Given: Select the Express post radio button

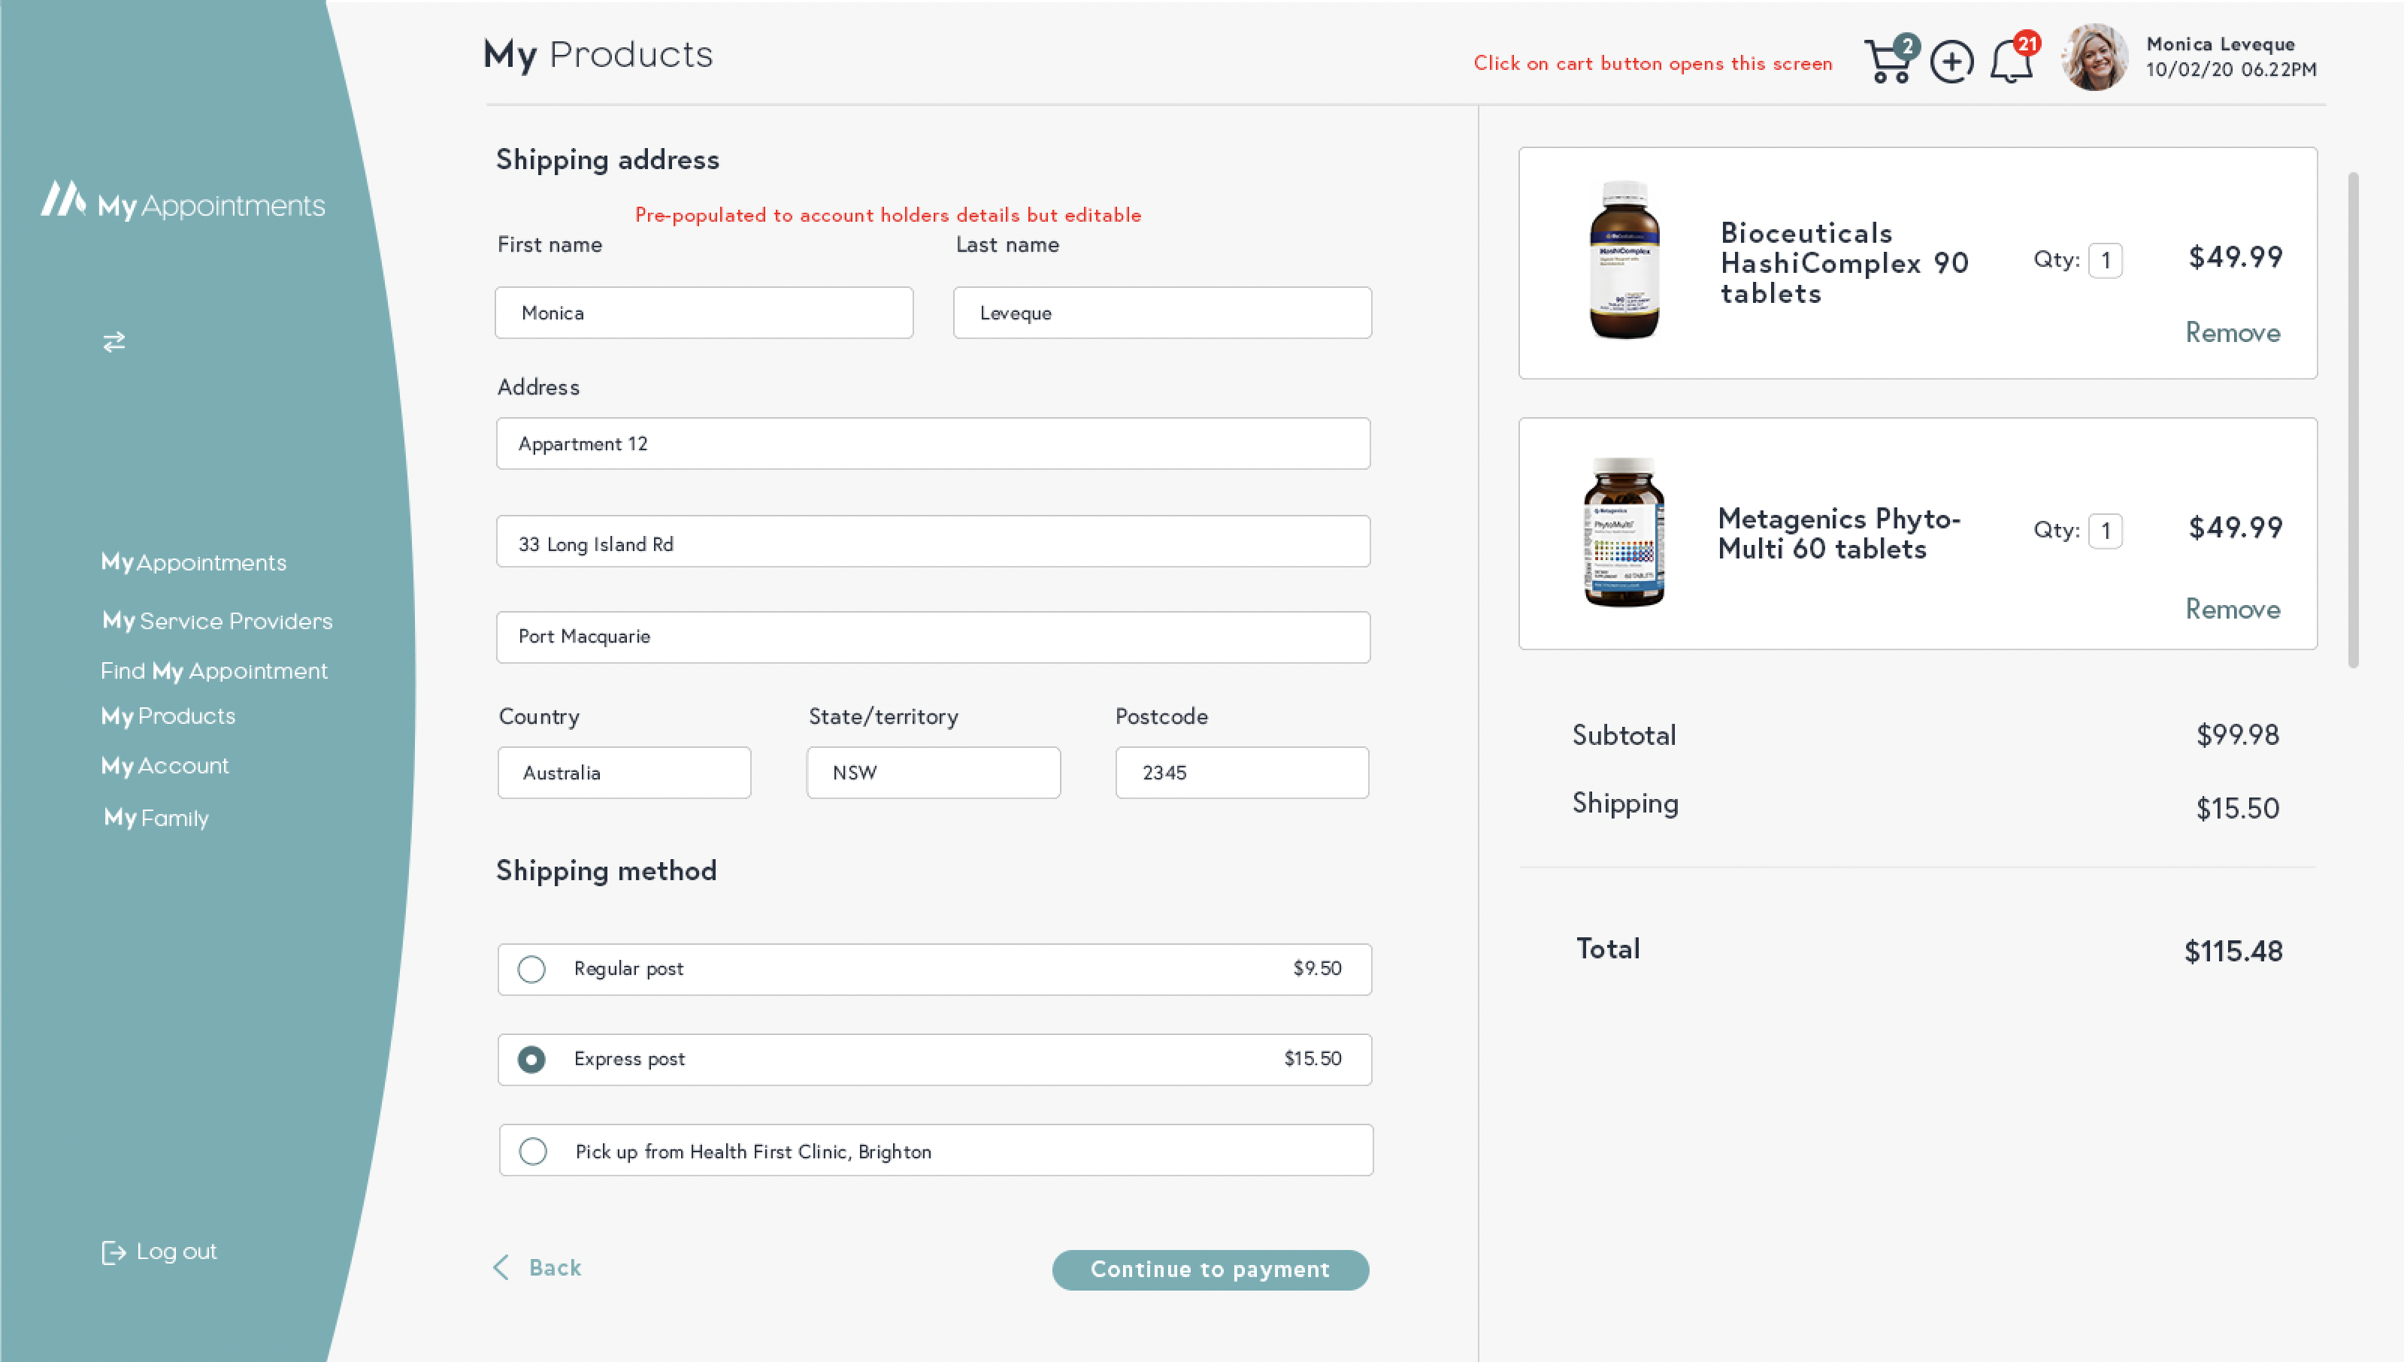Looking at the screenshot, I should point(531,1059).
